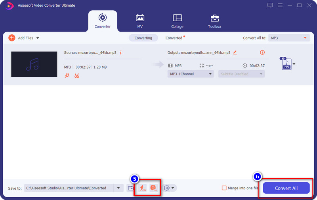Open the output folder icon
Image resolution: width=317 pixels, height=200 pixels.
tap(131, 188)
